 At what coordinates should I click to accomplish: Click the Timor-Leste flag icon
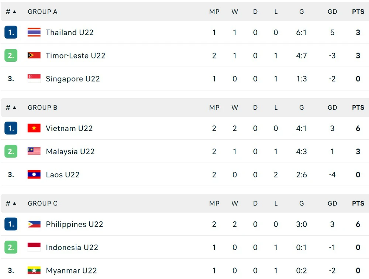pos(34,56)
